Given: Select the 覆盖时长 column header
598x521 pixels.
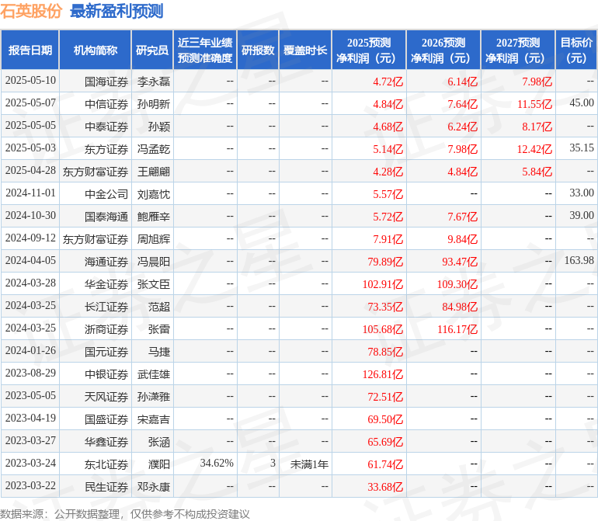Looking at the screenshot, I should coord(305,50).
